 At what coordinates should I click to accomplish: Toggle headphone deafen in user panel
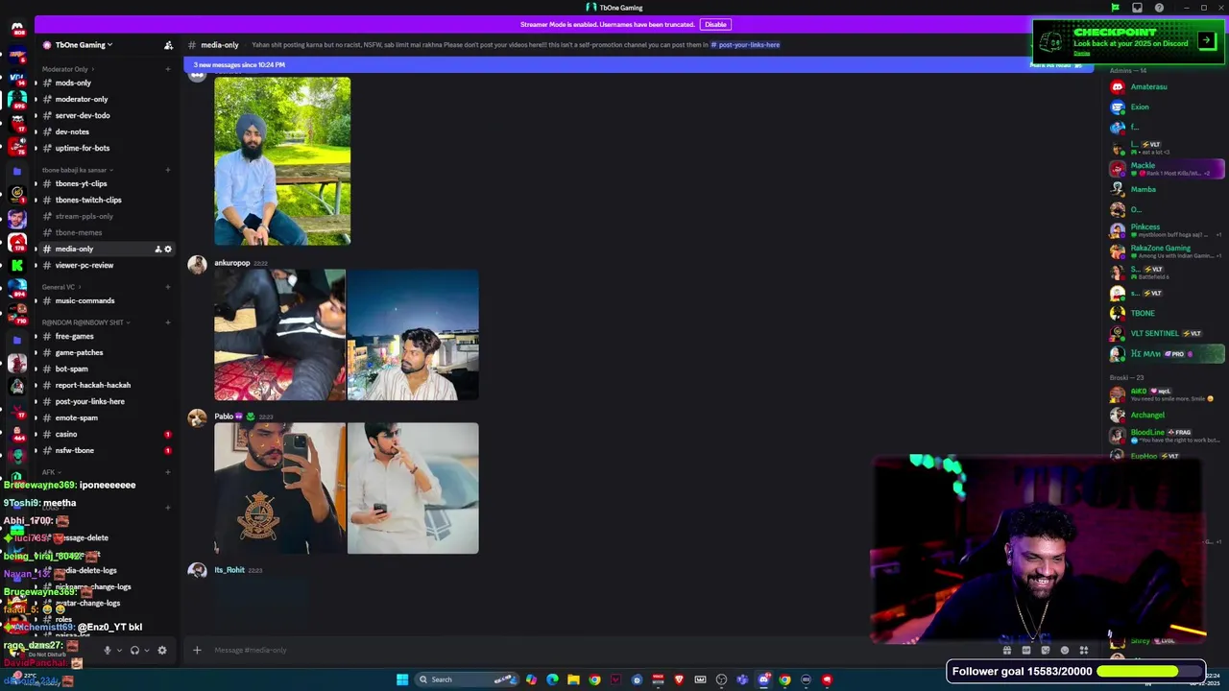[x=134, y=650]
